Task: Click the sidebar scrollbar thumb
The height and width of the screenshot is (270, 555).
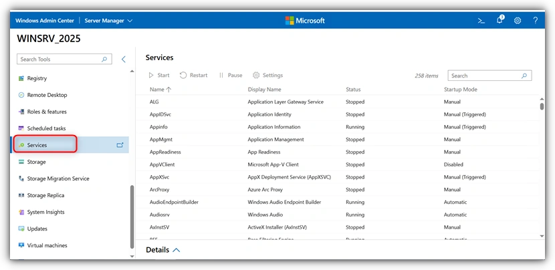Action: 132,217
